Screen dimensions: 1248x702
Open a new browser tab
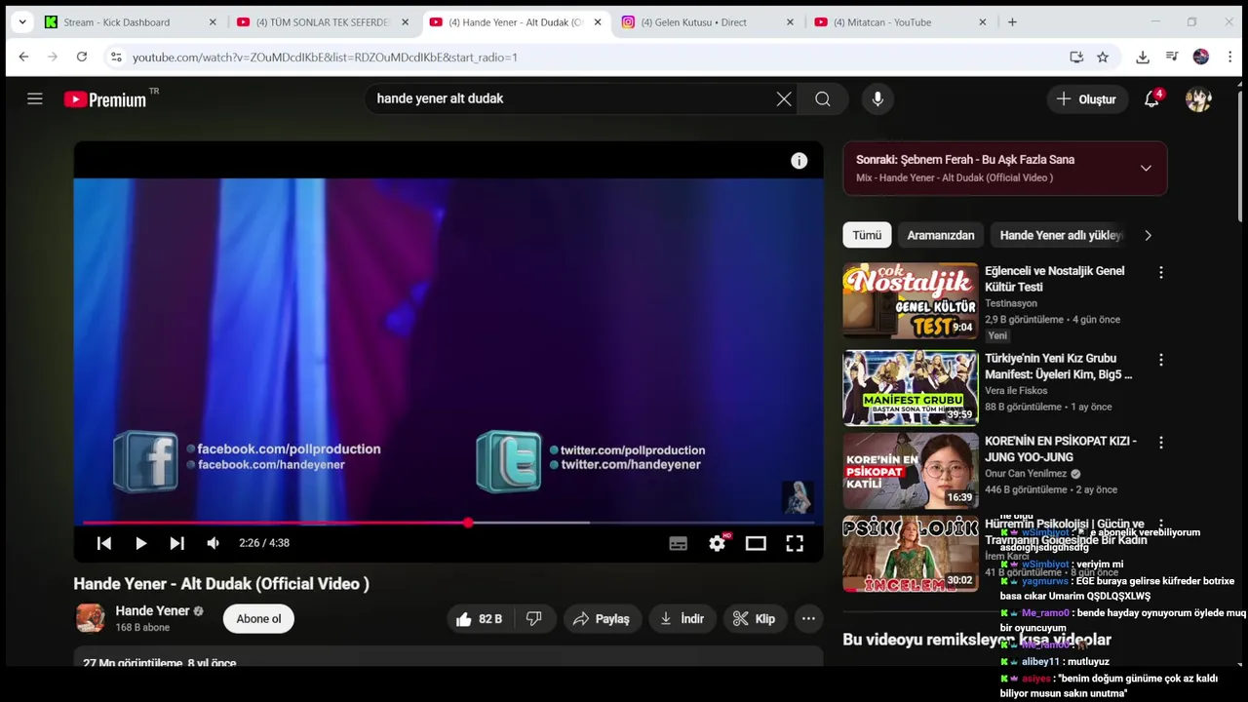(x=1012, y=21)
